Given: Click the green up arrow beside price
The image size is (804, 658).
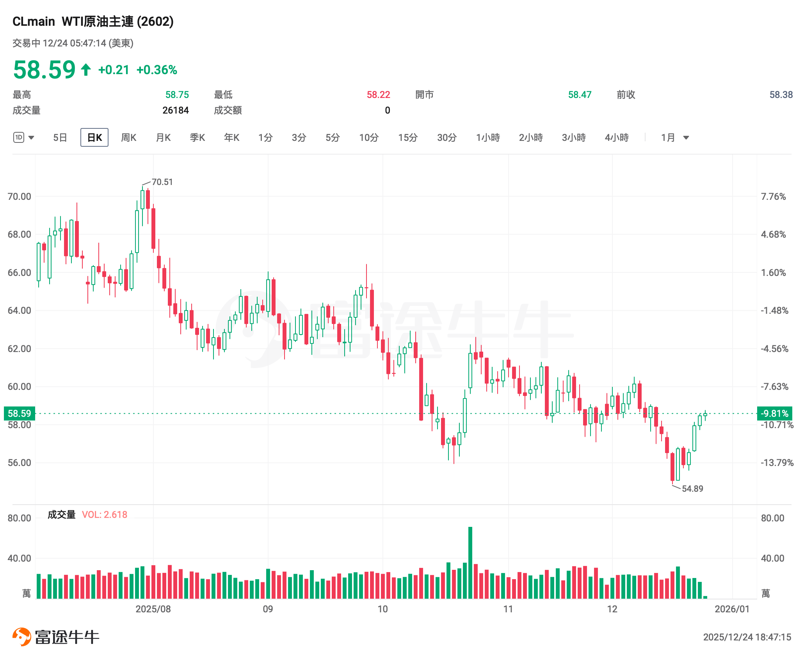Looking at the screenshot, I should [86, 70].
